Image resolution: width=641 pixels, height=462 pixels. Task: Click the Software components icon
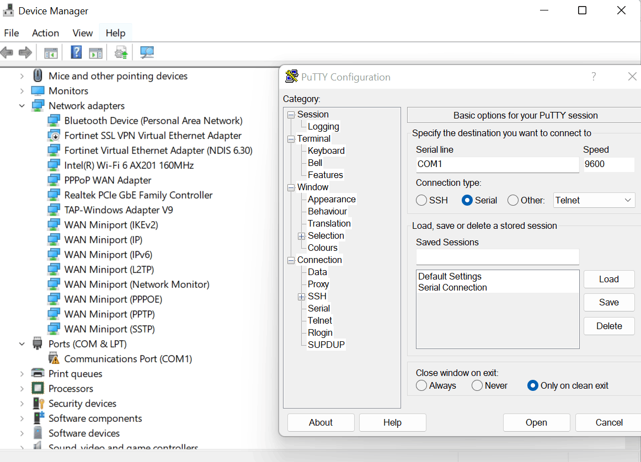(x=39, y=418)
